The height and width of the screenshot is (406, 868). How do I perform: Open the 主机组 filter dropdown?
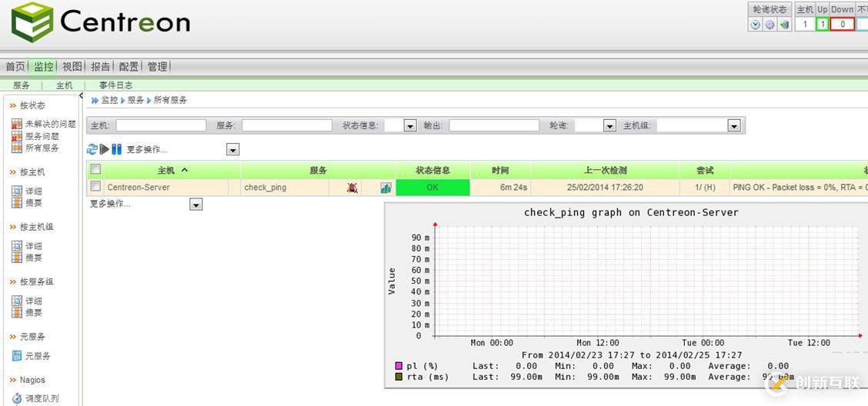pos(734,126)
